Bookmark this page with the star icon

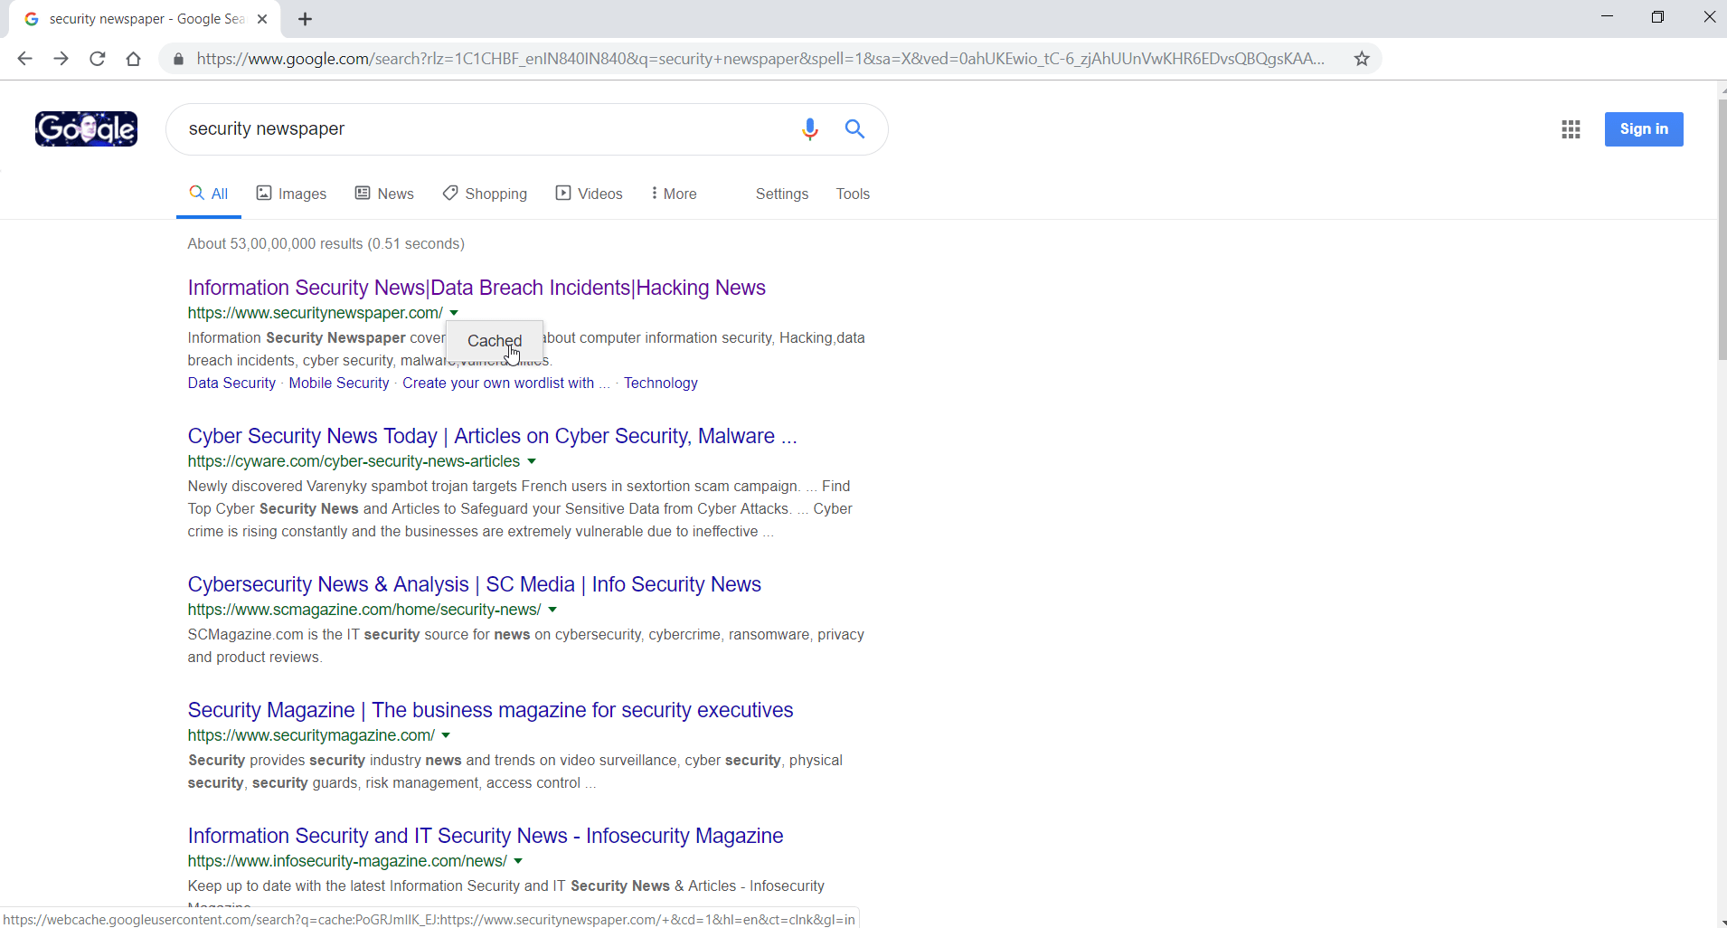(x=1362, y=59)
